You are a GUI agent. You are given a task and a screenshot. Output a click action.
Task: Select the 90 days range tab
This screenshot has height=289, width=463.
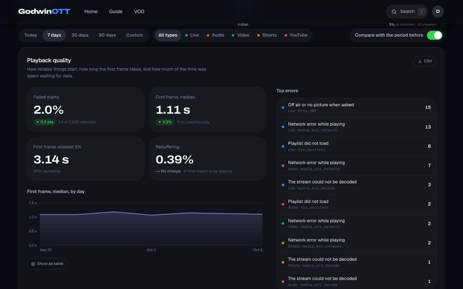pyautogui.click(x=107, y=35)
